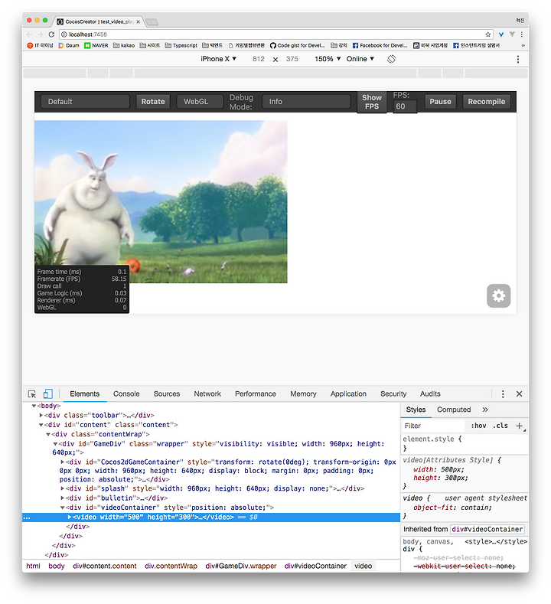551x604 pixels.
Task: Click the Recompile button
Action: tap(486, 102)
